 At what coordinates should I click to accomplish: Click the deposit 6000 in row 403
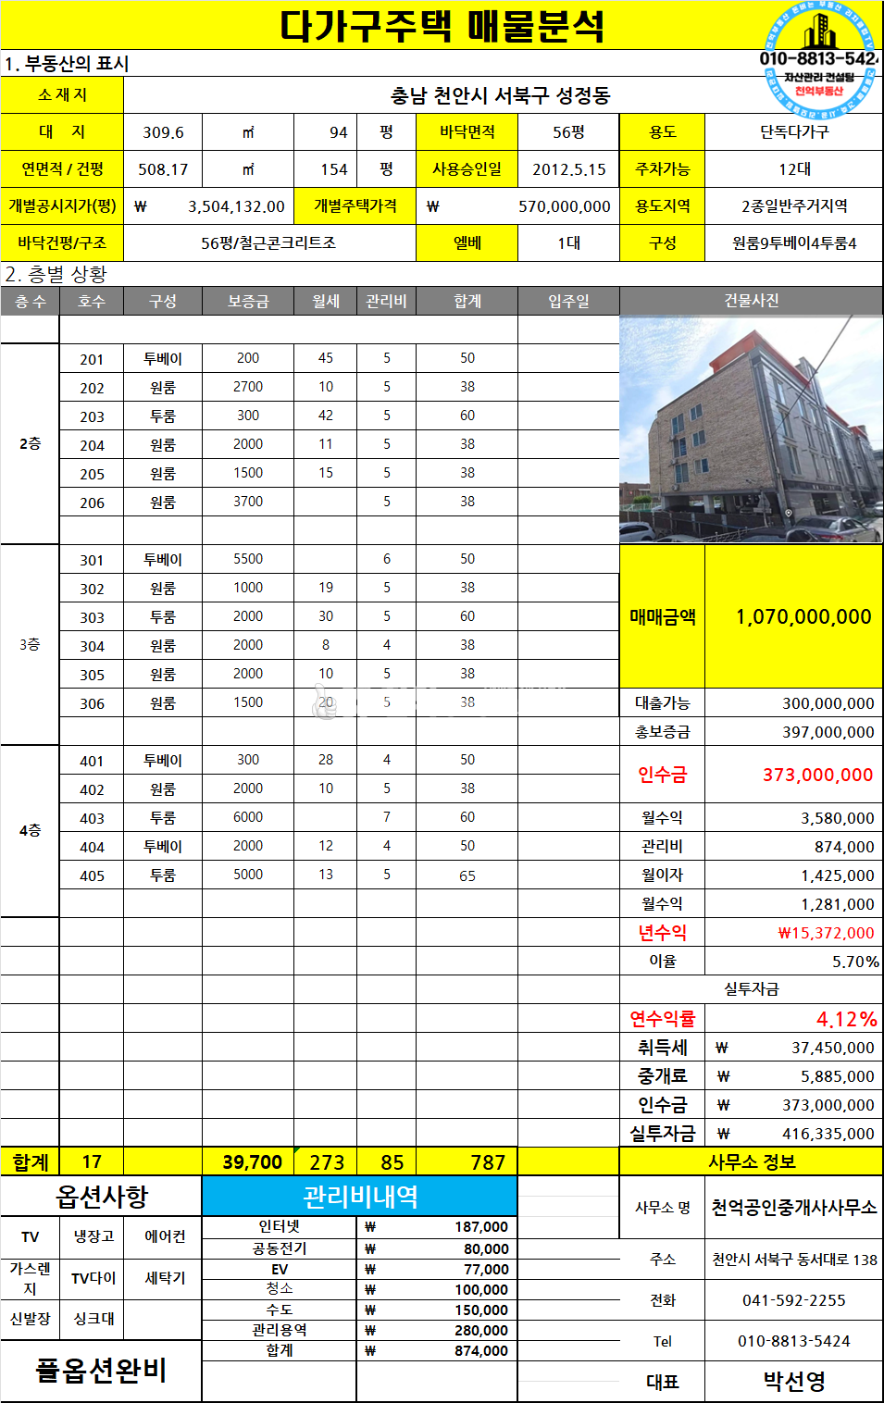point(248,817)
